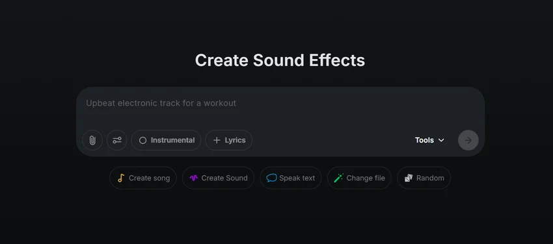Select the Create song mode
The image size is (553, 244).
pyautogui.click(x=143, y=178)
